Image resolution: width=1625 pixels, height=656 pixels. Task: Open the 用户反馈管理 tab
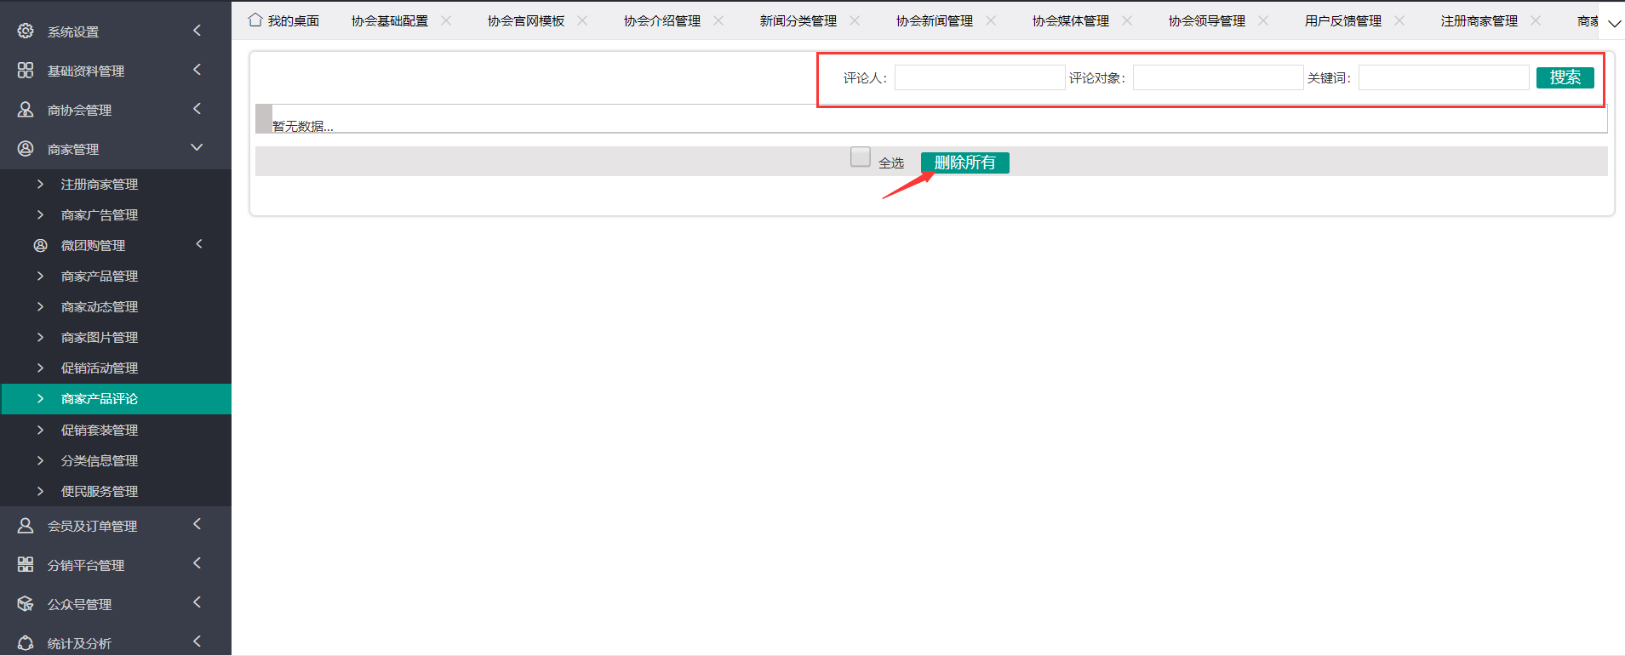1342,21
